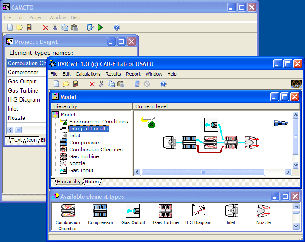The height and width of the screenshot is (242, 305).
Task: Paste using DVIGwT toolbar clipboard icon
Action: click(121, 84)
